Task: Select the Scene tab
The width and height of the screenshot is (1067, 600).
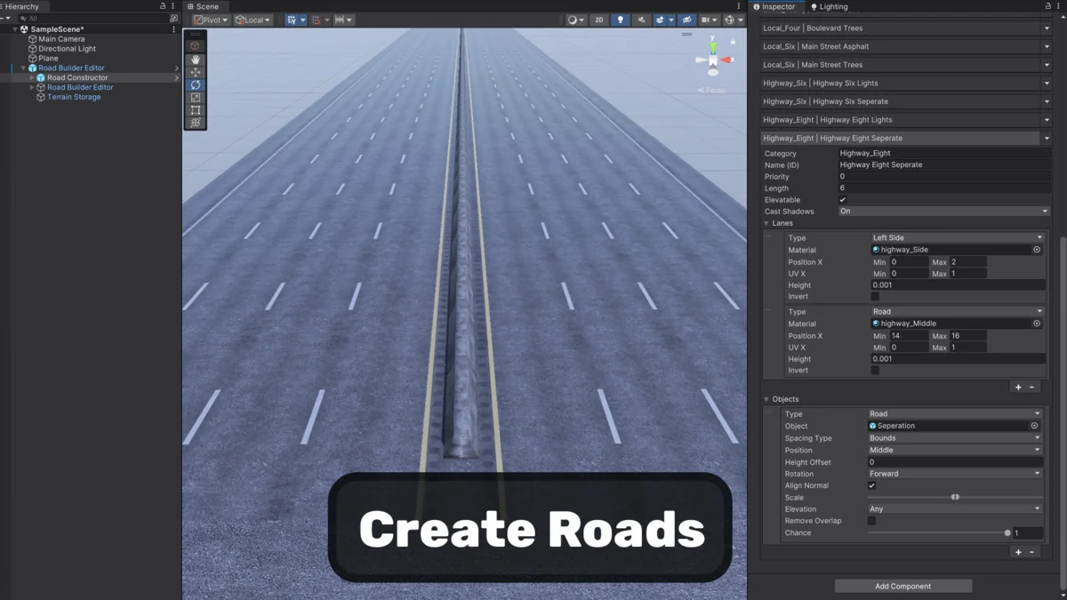Action: pos(204,6)
